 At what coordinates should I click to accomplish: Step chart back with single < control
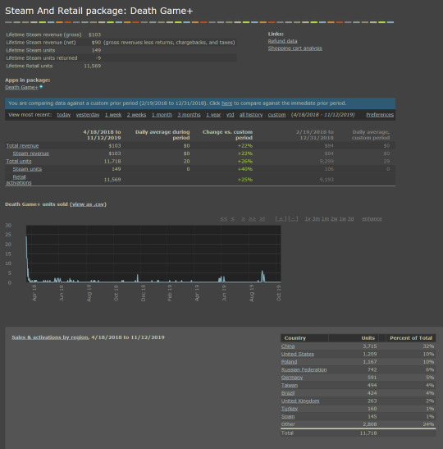point(233,219)
